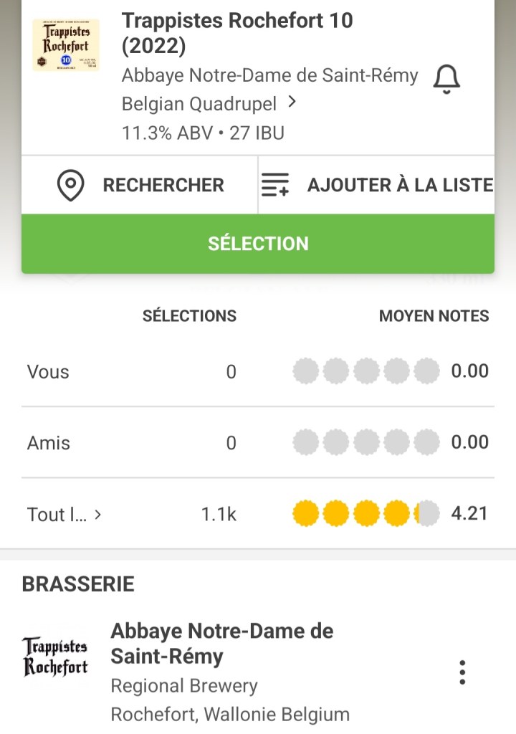Tap the Amis rating caps row
The image size is (516, 734).
pos(366,442)
